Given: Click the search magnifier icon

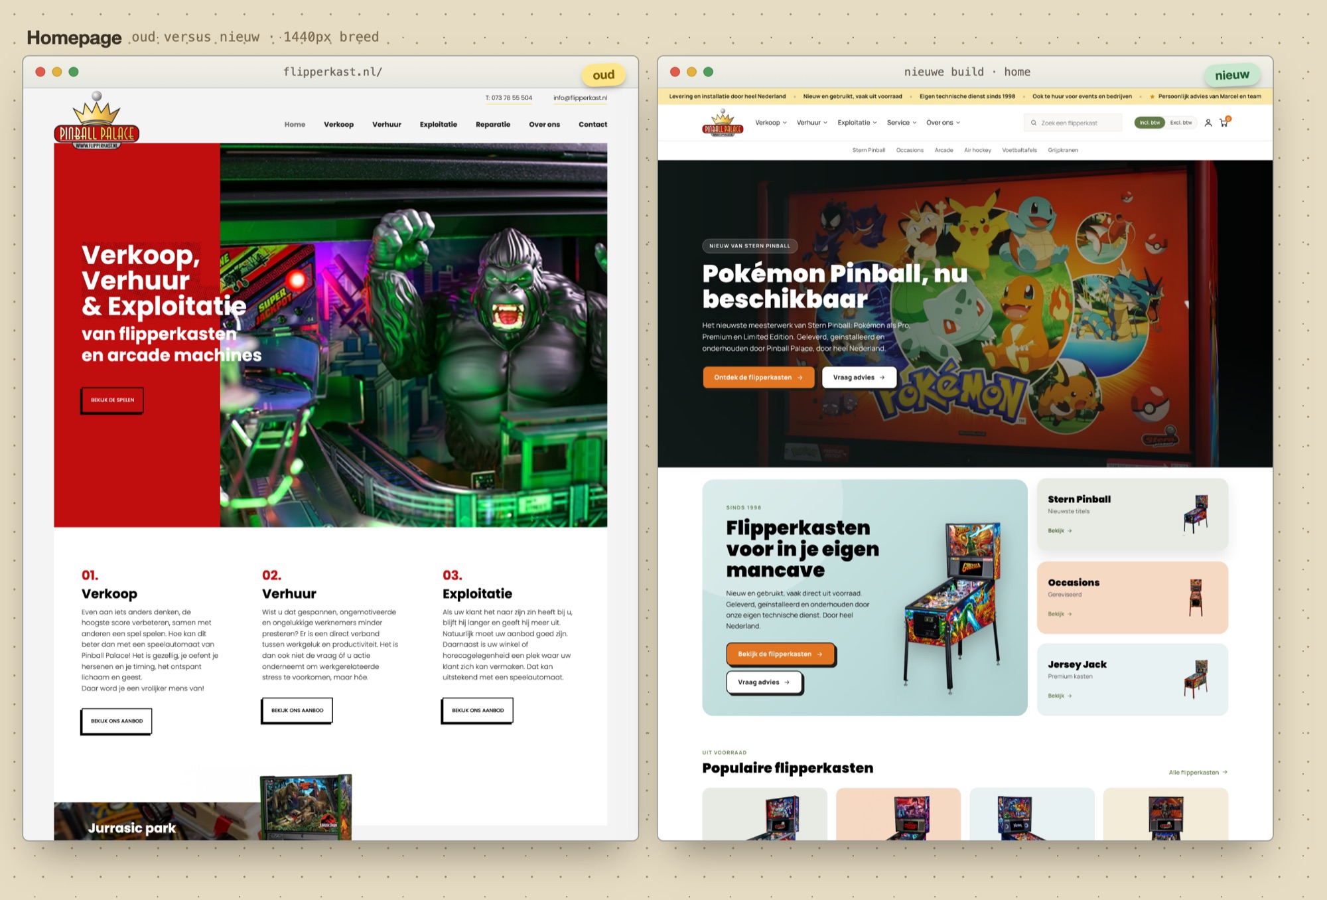Looking at the screenshot, I should coord(1033,123).
